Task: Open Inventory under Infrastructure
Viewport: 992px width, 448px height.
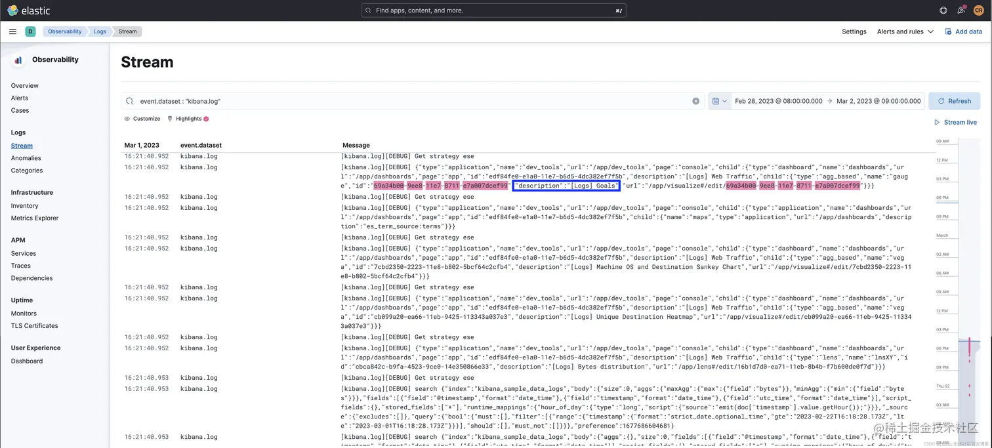Action: [x=25, y=206]
